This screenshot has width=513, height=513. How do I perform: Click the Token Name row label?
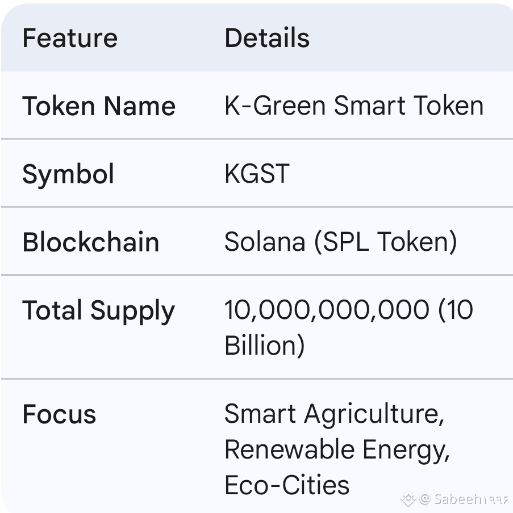[99, 106]
